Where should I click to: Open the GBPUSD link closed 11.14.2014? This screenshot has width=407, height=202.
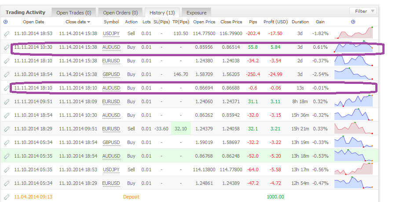tap(111, 74)
